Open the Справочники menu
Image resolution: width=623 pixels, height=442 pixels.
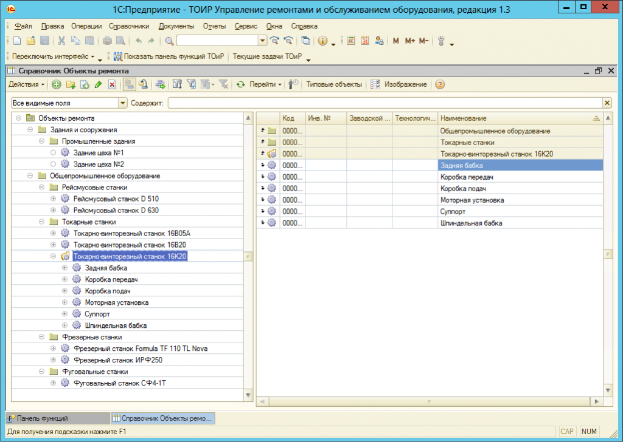pos(129,26)
